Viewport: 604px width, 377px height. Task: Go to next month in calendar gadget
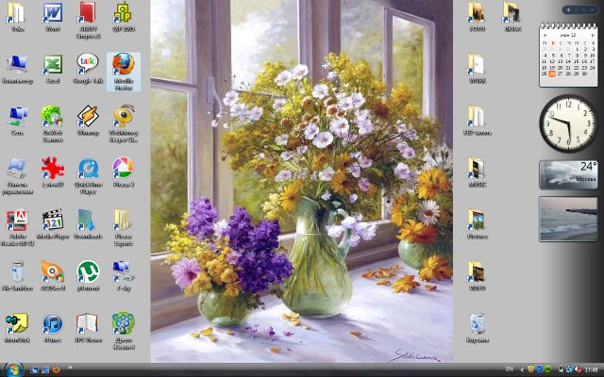pyautogui.click(x=593, y=35)
